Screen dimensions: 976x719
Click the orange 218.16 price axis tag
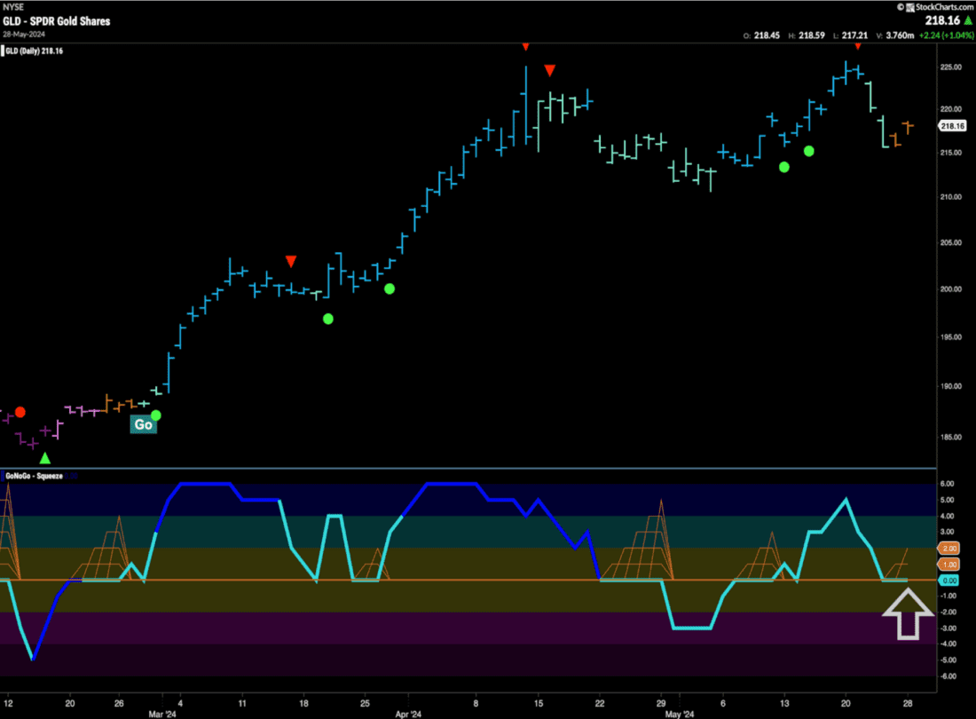[x=951, y=126]
